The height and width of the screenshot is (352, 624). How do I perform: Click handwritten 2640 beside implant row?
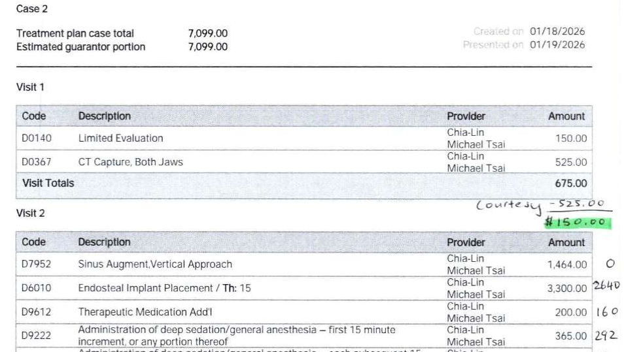[606, 286]
